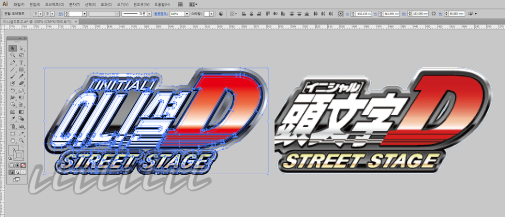Select the Symbol Sprayer tool
Viewport: 505px width, 217px height.
tap(12, 126)
